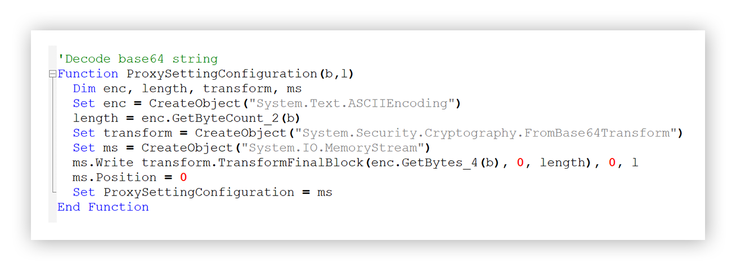Click the 'Decode base64 string comment line
Screen dimensions: 736x272
tap(138, 59)
